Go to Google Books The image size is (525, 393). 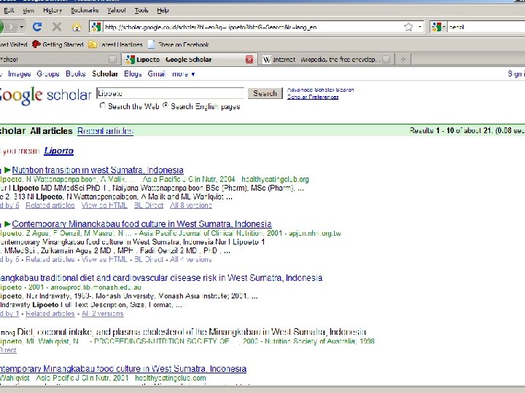click(x=76, y=74)
